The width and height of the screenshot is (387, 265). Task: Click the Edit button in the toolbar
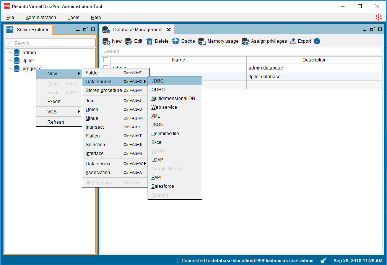point(134,41)
